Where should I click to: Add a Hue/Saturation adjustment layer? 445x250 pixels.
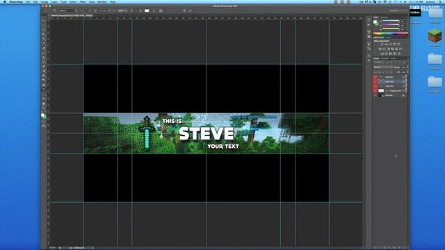(x=380, y=49)
